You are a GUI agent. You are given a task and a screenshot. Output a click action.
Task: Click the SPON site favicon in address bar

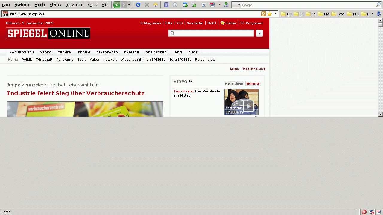[x=5, y=14]
